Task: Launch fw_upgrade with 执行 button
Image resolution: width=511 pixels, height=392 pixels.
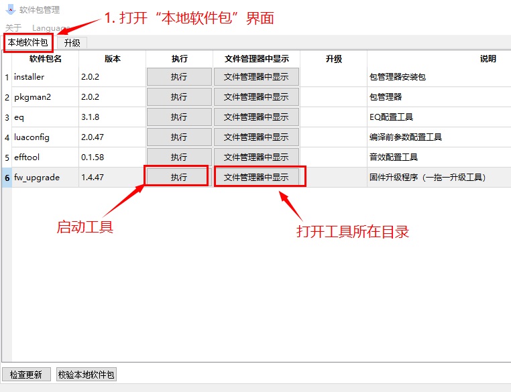Action: pos(179,178)
